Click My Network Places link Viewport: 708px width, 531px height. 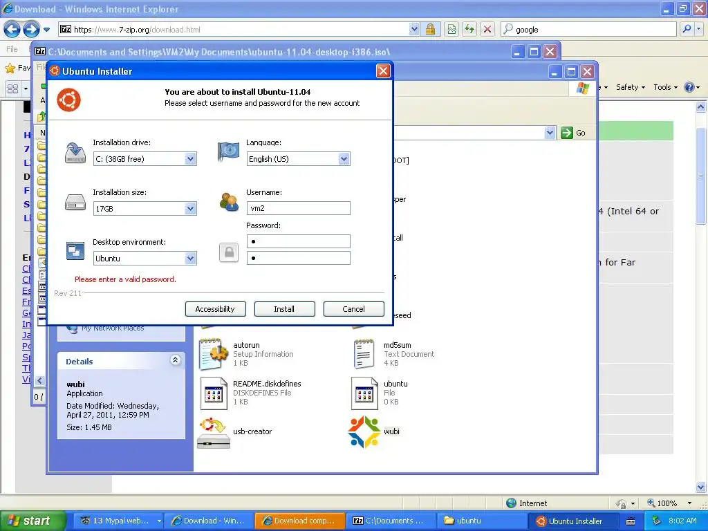[113, 328]
